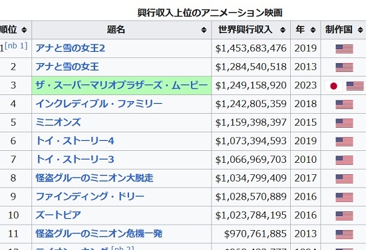Sort the table by 題名 column arrows

(204, 30)
